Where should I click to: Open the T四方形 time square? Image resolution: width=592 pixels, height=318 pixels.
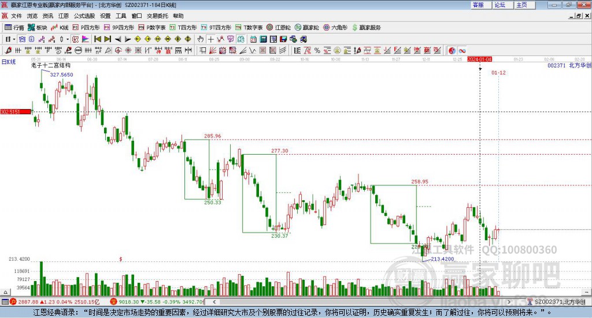tap(183, 28)
